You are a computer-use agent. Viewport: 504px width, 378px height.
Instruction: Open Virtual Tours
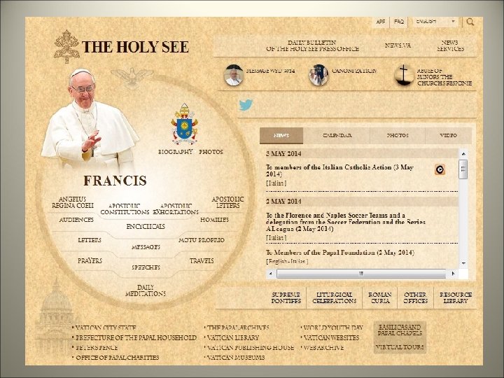pos(400,347)
